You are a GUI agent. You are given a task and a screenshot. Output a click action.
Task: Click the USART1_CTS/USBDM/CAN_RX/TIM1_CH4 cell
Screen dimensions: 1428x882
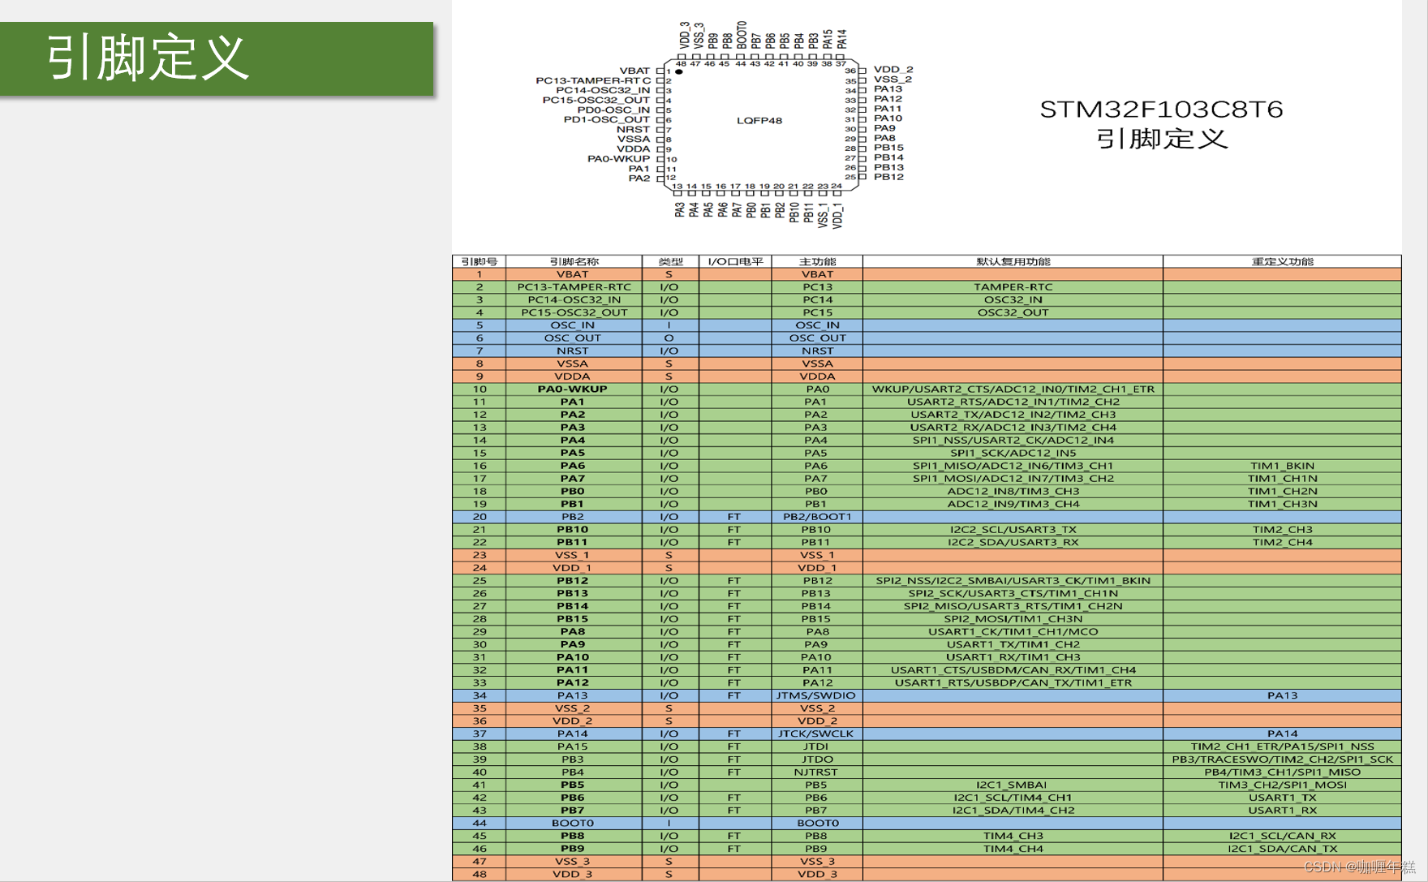coord(1013,670)
